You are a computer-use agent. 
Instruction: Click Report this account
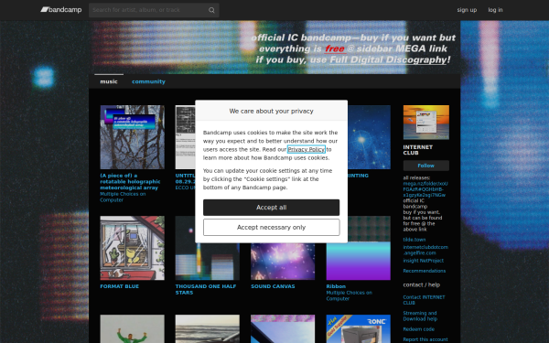425,339
